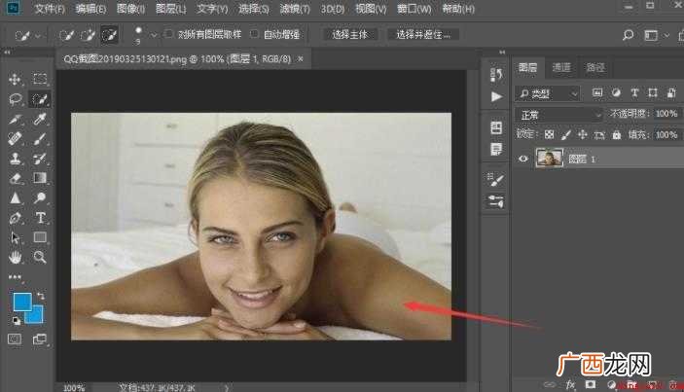Image resolution: width=684 pixels, height=392 pixels.
Task: Toggle pixel layer filter icon
Action: click(x=597, y=92)
